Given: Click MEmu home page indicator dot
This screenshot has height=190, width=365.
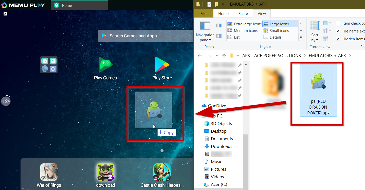Looking at the screenshot, I should coord(162,151).
